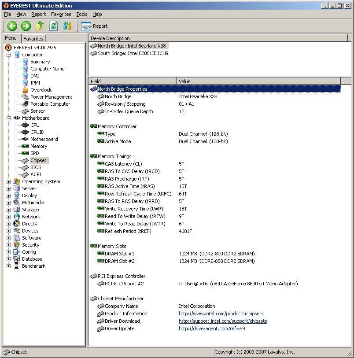
Task: Select the CPUID chip icon
Action: click(25, 132)
